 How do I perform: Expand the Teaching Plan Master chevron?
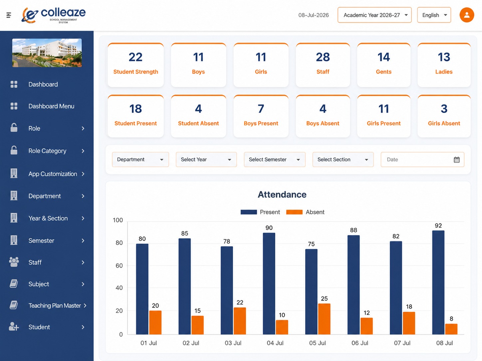[x=85, y=305]
